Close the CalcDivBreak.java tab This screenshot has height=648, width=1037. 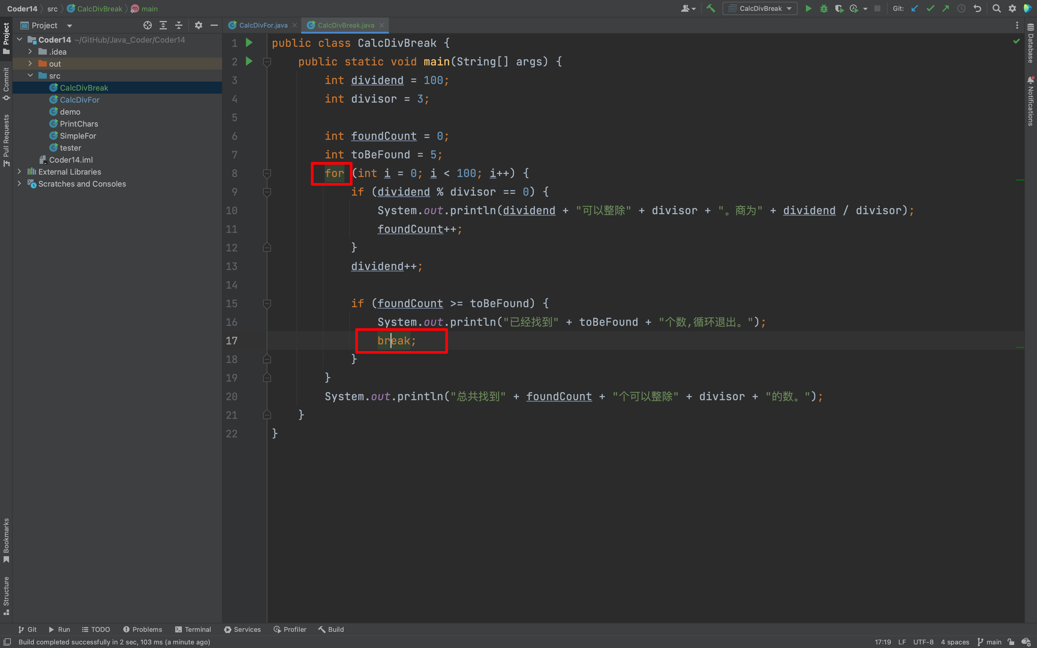pyautogui.click(x=381, y=25)
